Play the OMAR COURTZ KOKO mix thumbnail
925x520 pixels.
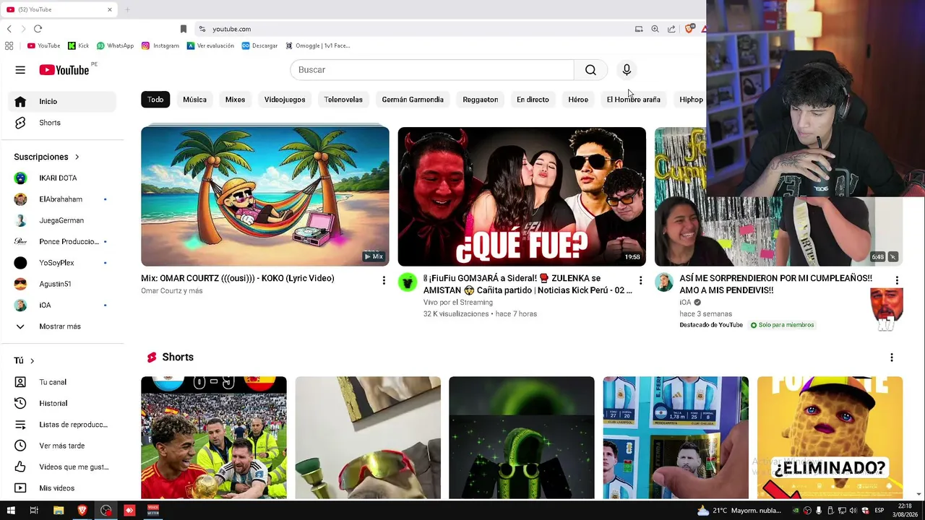pyautogui.click(x=265, y=196)
